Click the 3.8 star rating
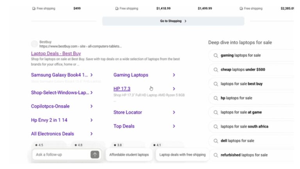300x169 pixels. (118, 145)
